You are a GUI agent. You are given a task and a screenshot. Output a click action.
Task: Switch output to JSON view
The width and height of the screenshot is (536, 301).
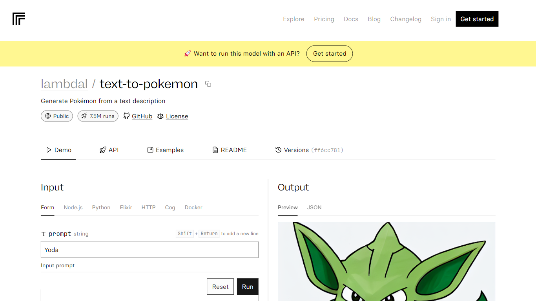coord(314,207)
